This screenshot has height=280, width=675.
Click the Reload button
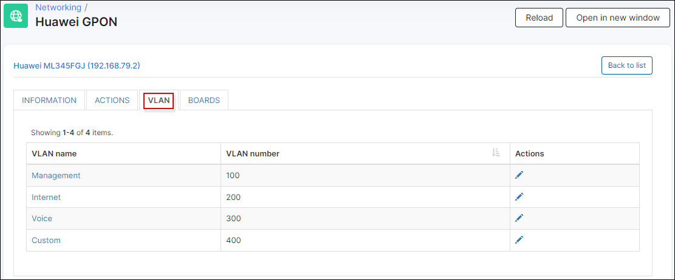tap(539, 18)
